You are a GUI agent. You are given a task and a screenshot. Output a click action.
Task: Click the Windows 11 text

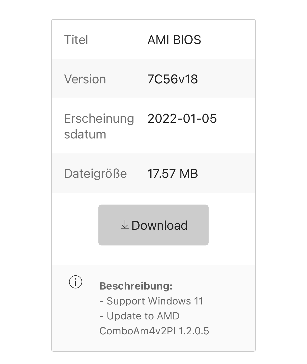(176, 301)
